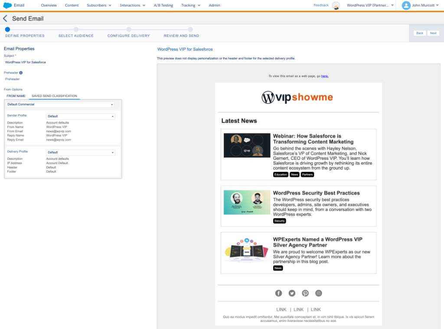Select the Define Properties step marker
The width and height of the screenshot is (444, 329).
pos(8,29)
